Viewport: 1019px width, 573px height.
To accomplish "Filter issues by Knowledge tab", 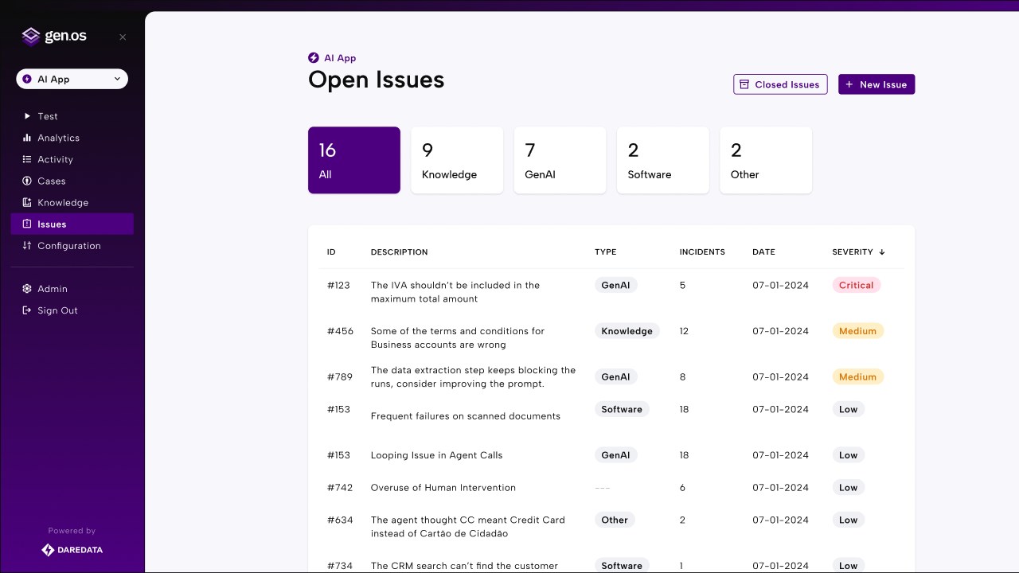I will pyautogui.click(x=457, y=160).
